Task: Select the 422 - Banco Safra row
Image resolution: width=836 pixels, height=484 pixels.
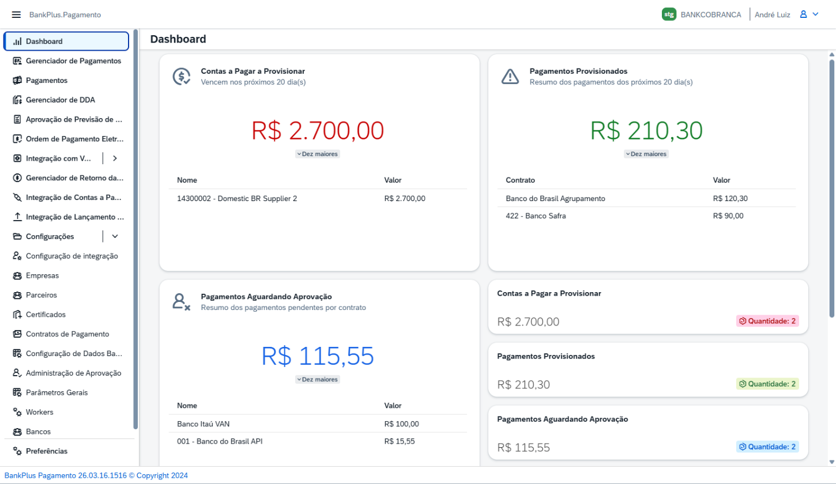Action: point(646,216)
